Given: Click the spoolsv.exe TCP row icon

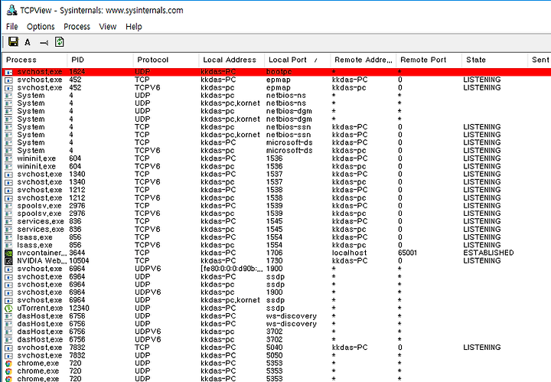Looking at the screenshot, I should click(x=8, y=206).
